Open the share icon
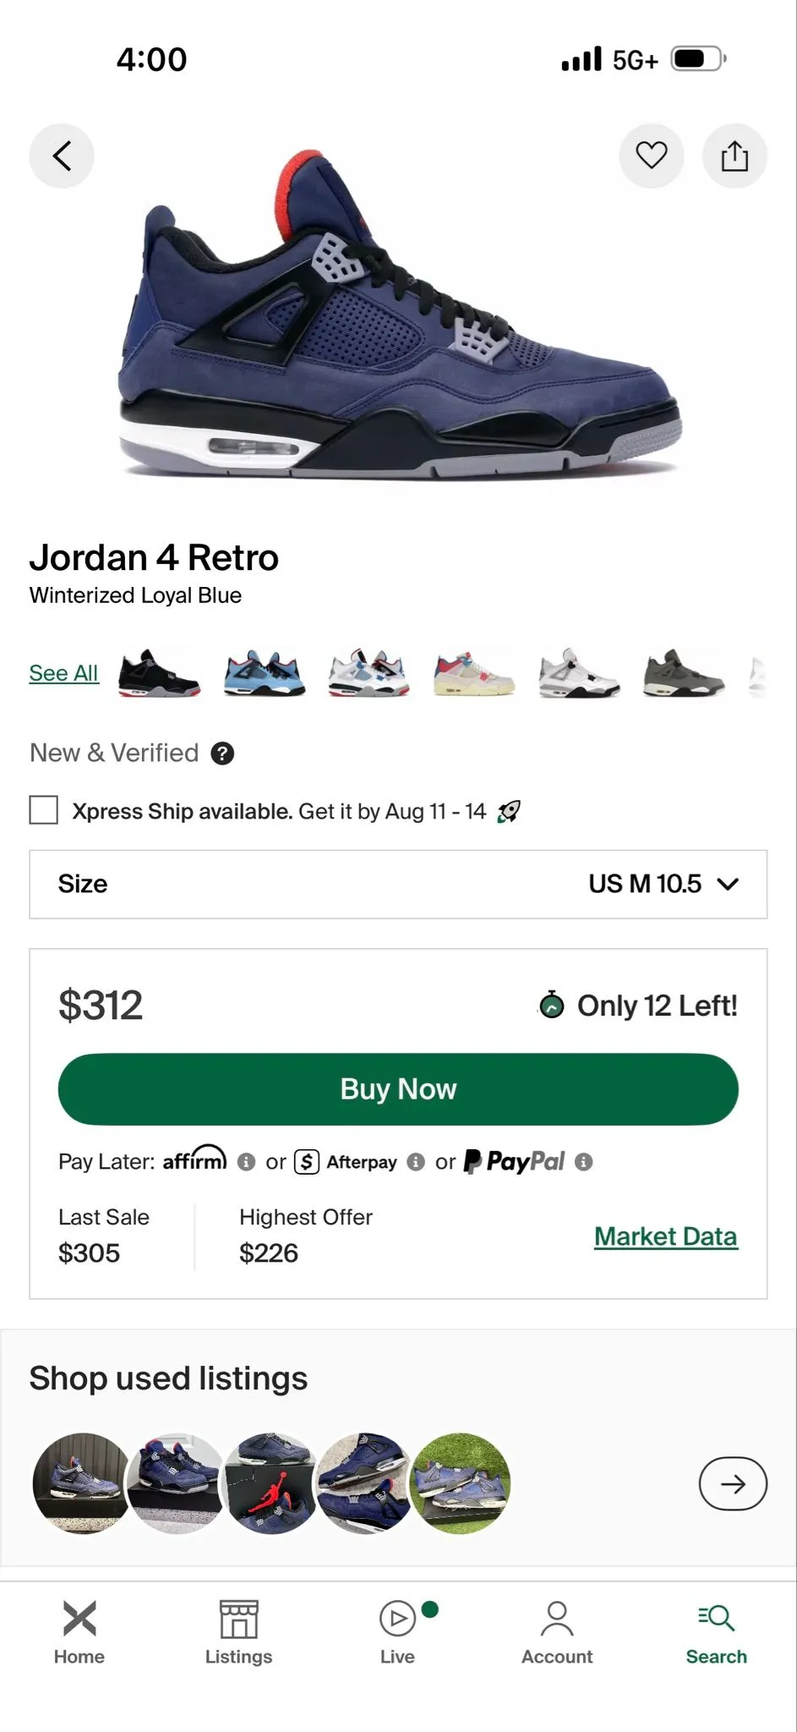Viewport: 797px width, 1732px height. [x=734, y=156]
